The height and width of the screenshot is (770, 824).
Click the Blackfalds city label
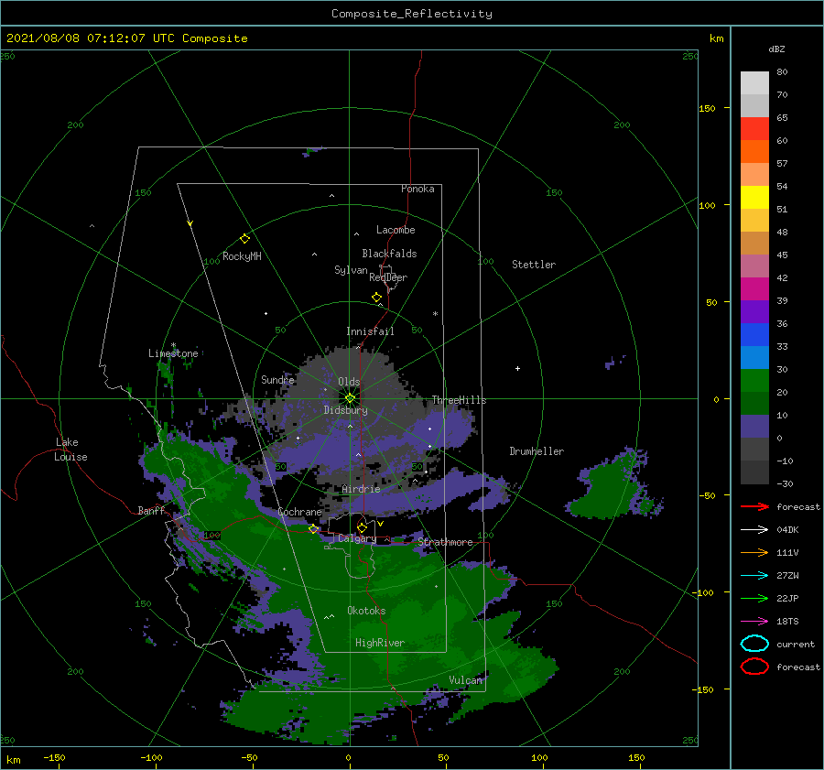[x=389, y=254]
